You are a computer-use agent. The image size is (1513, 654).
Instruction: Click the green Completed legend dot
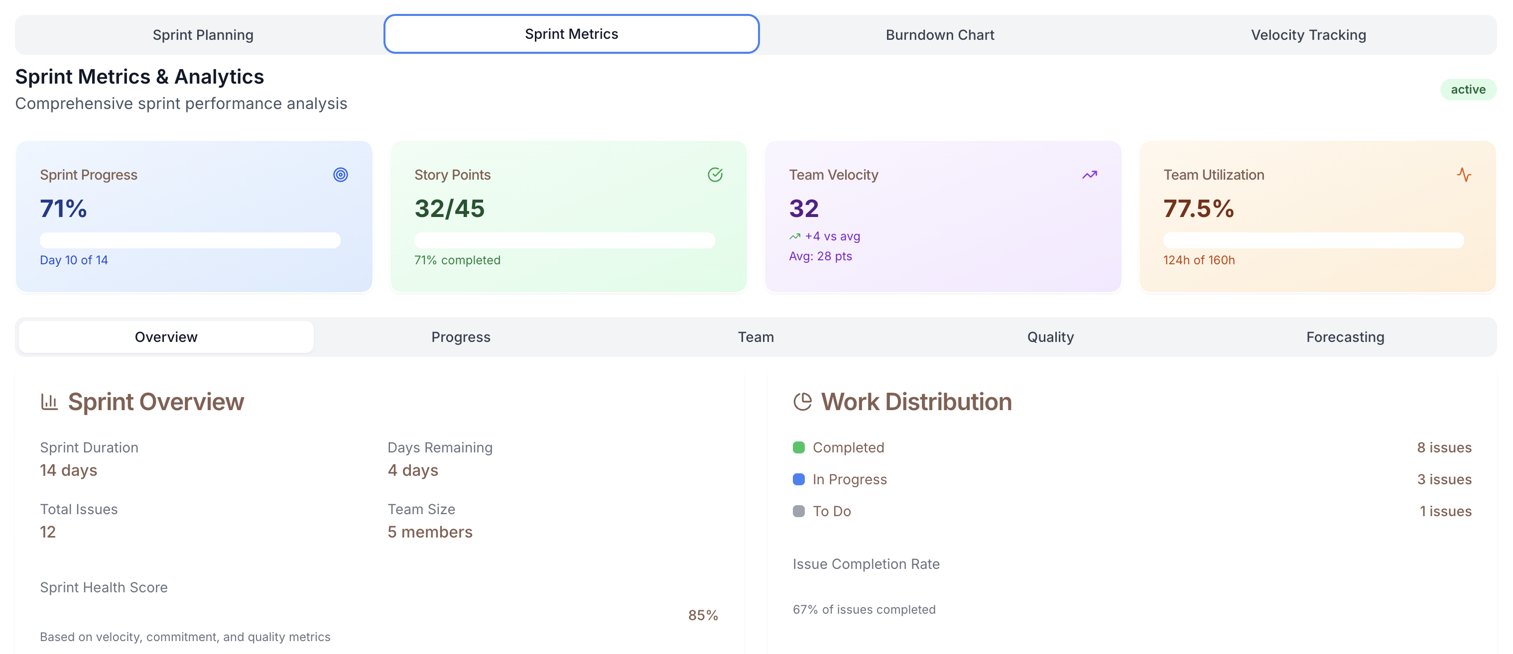click(798, 448)
